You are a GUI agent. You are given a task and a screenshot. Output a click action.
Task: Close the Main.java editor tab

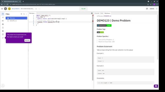coord(36,13)
